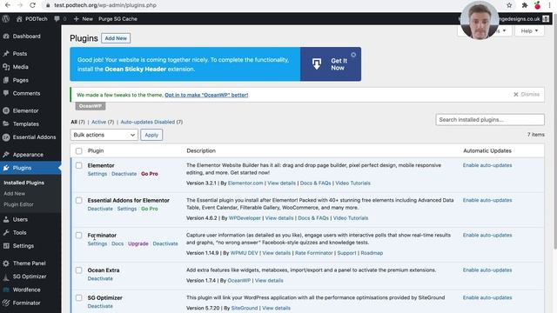Open the Settings icon in sidebar

pos(6,245)
